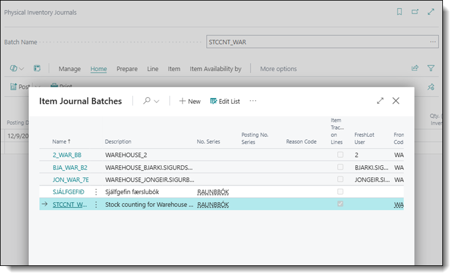Open the Manage menu
The height and width of the screenshot is (278, 455).
[69, 69]
